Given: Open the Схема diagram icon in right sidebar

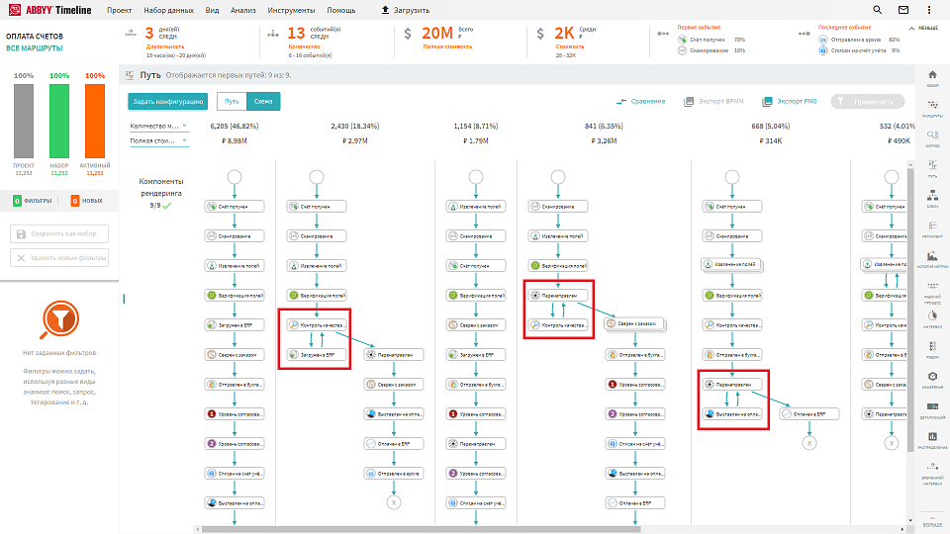Looking at the screenshot, I should (x=932, y=195).
